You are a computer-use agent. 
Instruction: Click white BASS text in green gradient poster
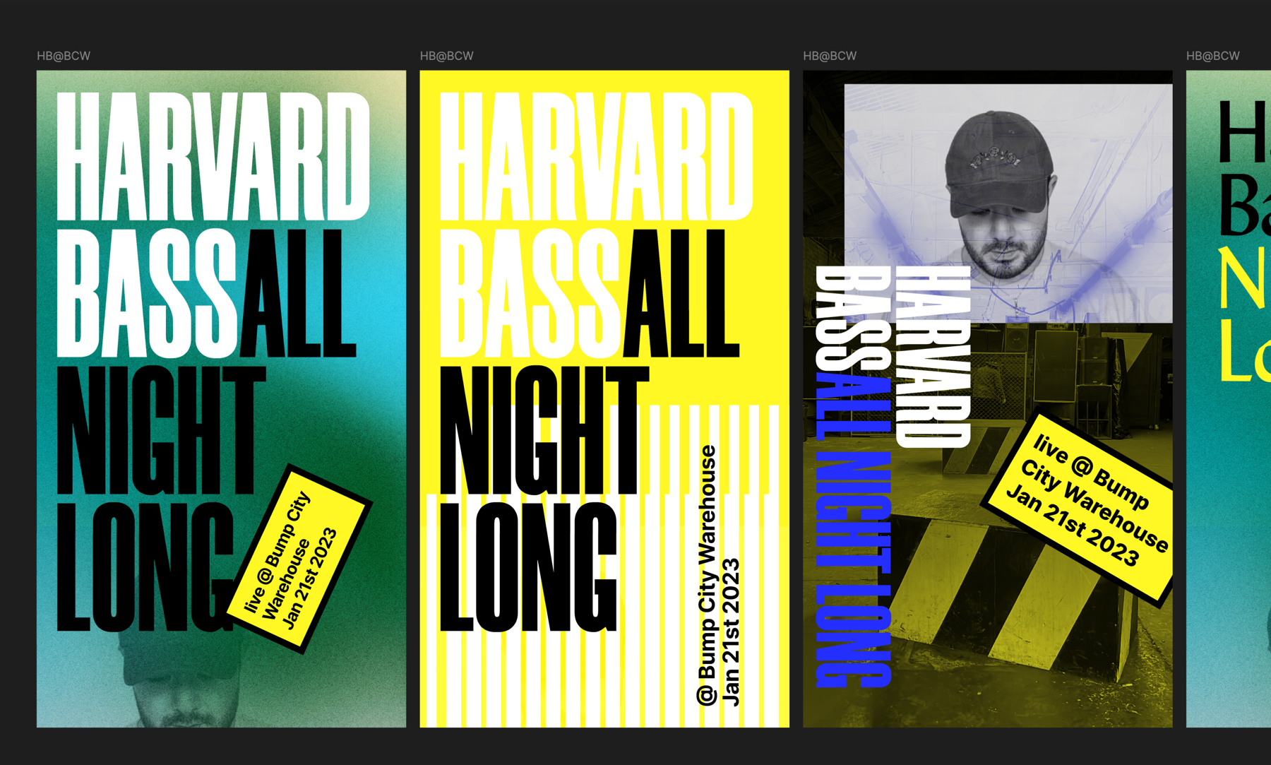(x=147, y=293)
